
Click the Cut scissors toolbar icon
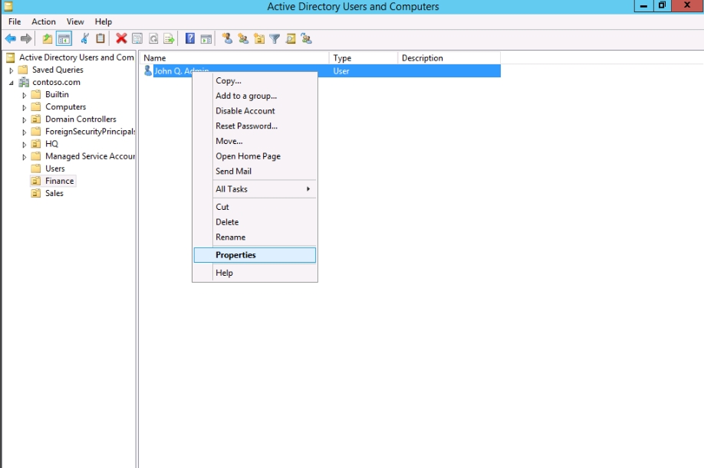(x=84, y=38)
